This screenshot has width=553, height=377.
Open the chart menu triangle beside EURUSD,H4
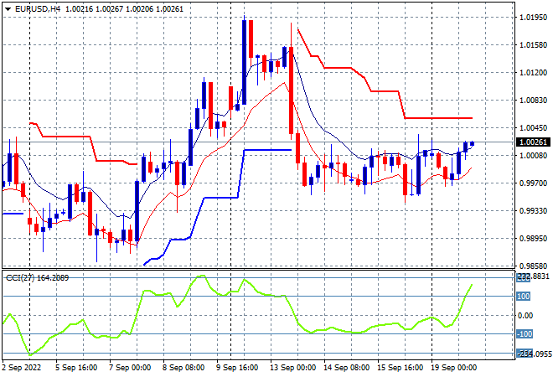(8, 9)
